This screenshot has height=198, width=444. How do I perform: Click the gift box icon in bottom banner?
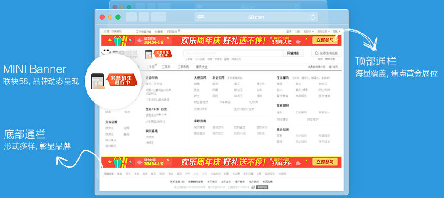tap(116, 162)
